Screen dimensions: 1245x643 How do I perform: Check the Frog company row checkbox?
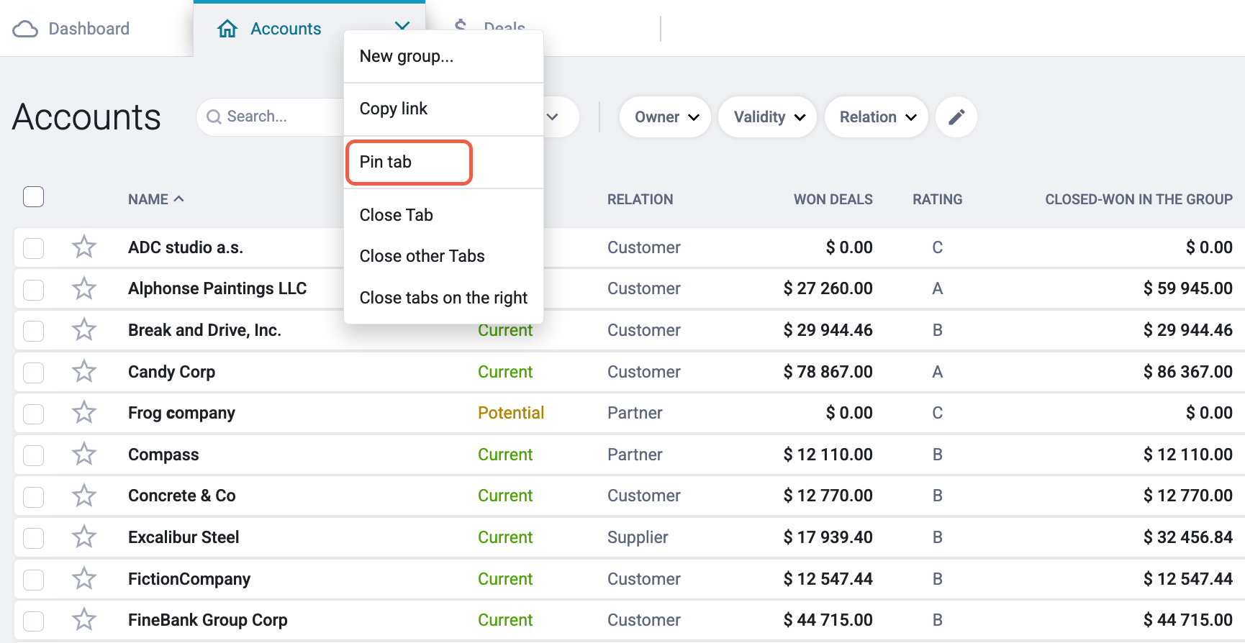(34, 414)
